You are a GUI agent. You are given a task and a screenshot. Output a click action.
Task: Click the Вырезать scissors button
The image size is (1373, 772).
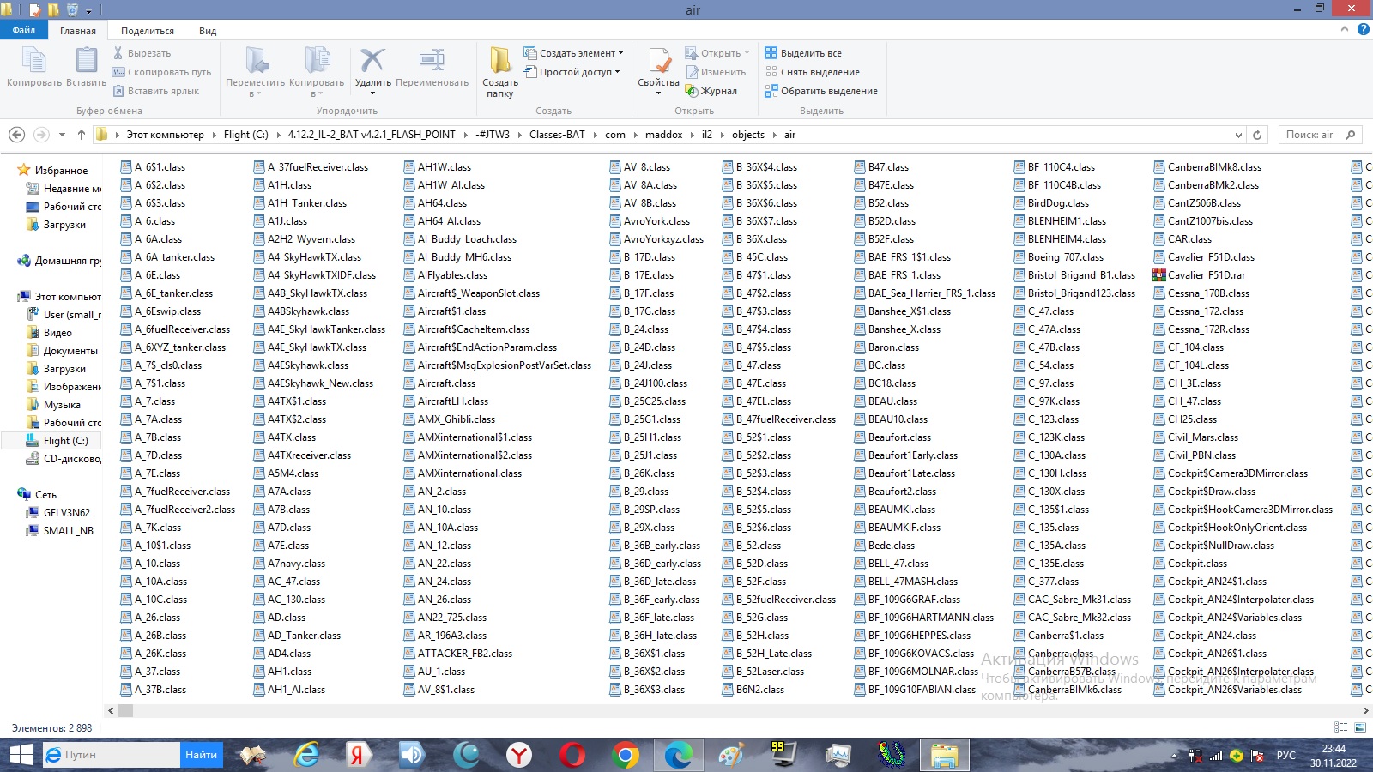point(142,53)
